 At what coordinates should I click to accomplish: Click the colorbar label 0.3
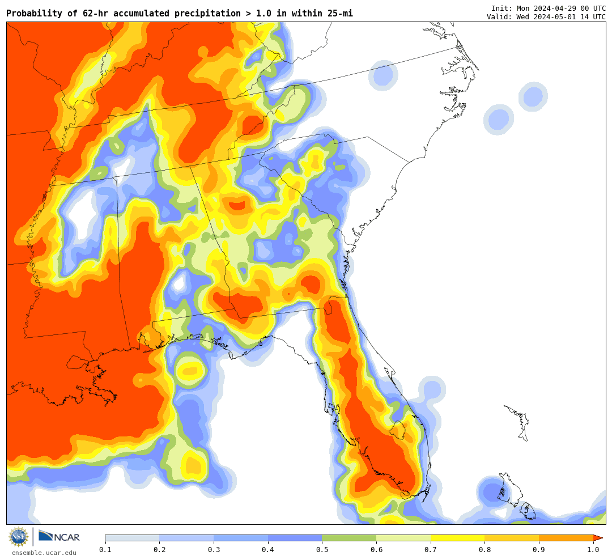click(214, 550)
